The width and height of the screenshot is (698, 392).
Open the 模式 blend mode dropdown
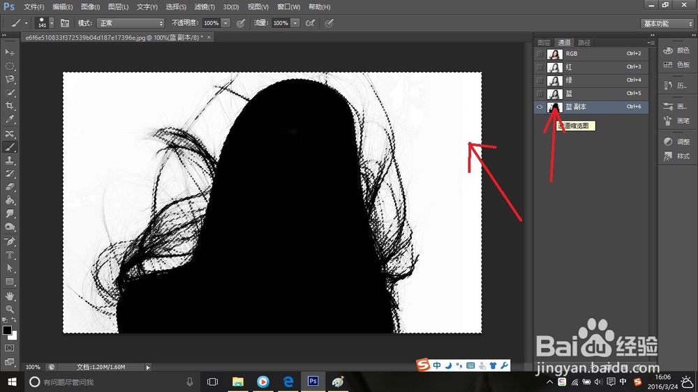click(x=131, y=23)
